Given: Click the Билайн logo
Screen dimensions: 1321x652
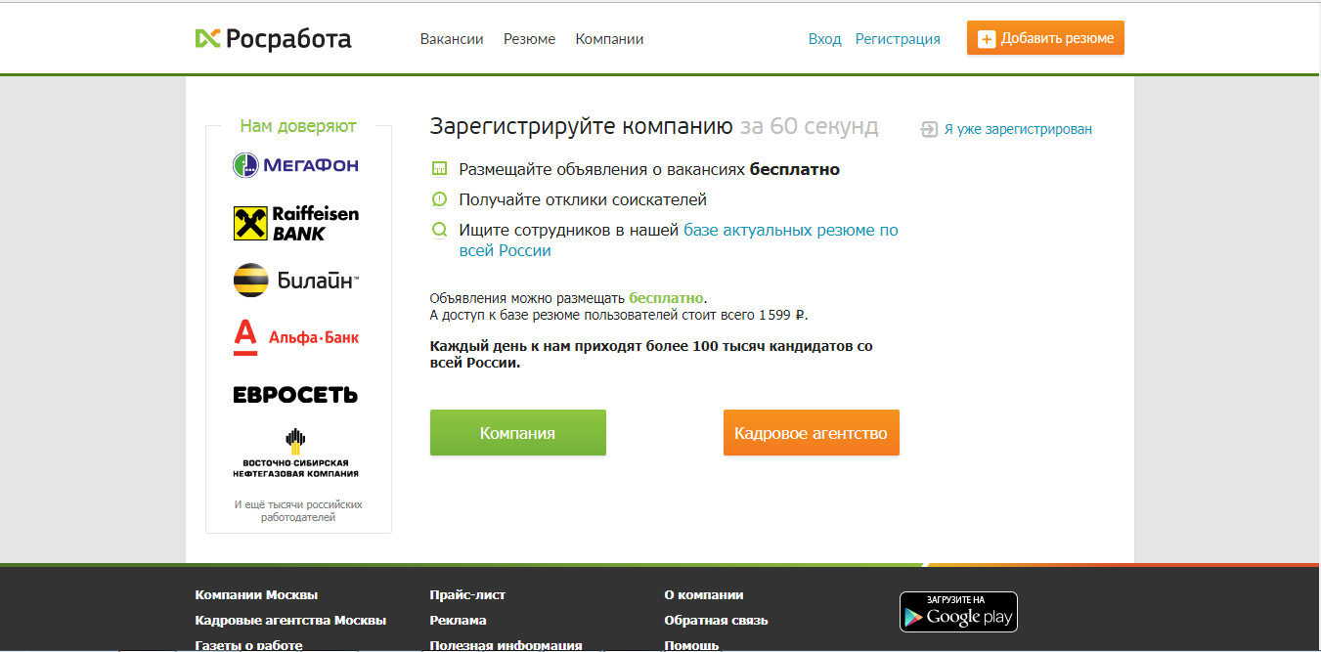Looking at the screenshot, I should (296, 280).
